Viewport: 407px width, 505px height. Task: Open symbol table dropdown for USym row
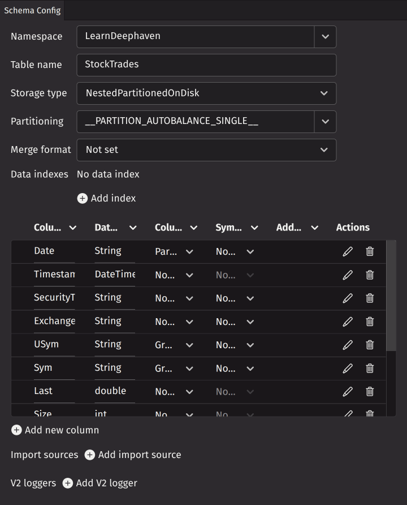[250, 345]
